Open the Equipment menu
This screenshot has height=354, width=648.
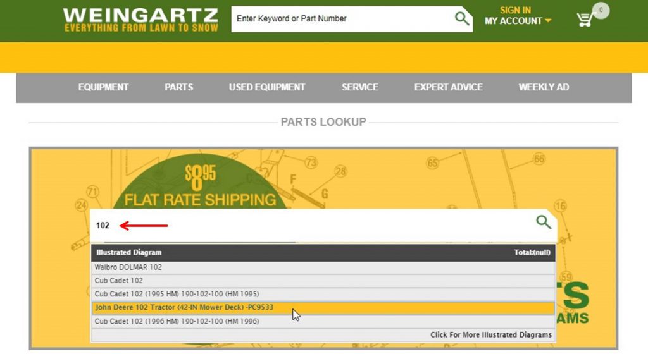(x=103, y=87)
